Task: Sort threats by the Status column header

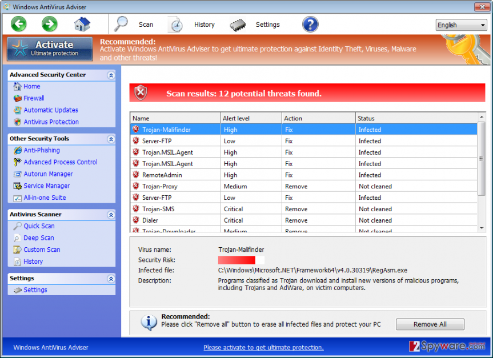Action: pos(416,118)
